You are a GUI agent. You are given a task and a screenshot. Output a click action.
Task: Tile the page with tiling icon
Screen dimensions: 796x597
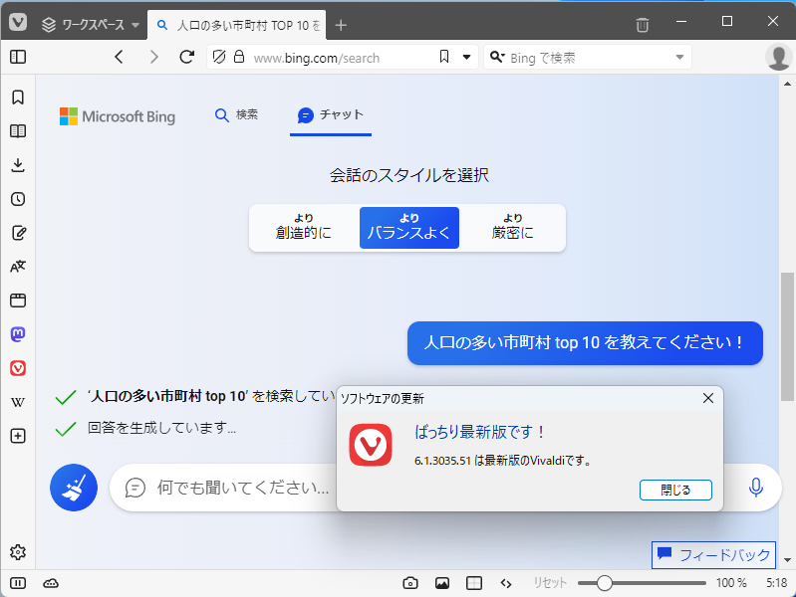click(474, 583)
